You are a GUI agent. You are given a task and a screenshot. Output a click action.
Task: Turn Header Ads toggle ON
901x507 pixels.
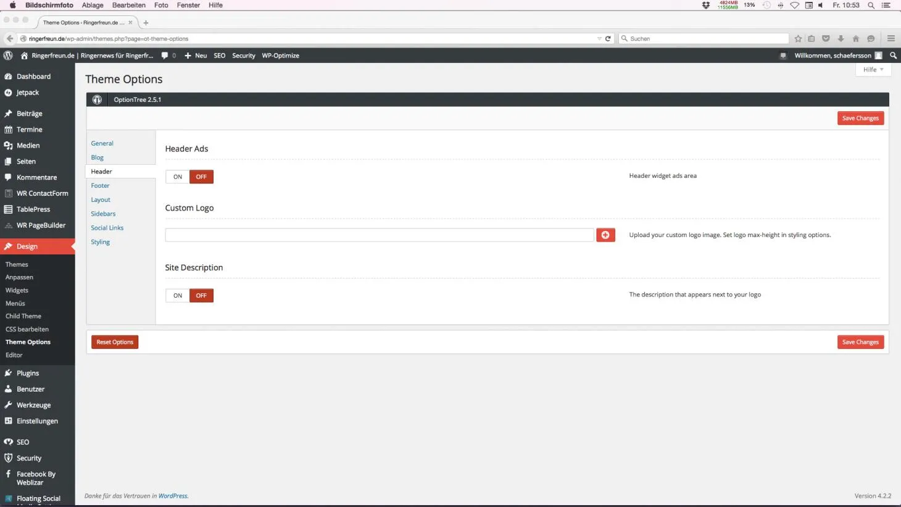click(x=178, y=177)
